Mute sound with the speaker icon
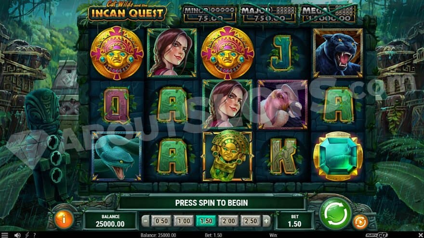The width and height of the screenshot is (424, 238). [x=17, y=235]
